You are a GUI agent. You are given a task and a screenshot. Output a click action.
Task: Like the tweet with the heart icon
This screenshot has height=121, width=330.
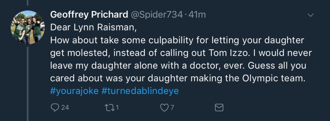pos(164,108)
